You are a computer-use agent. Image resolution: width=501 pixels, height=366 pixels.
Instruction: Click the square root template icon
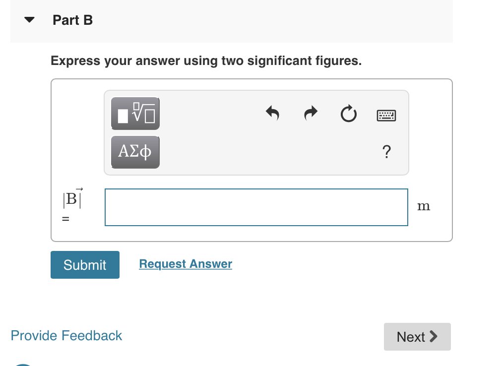coord(135,114)
